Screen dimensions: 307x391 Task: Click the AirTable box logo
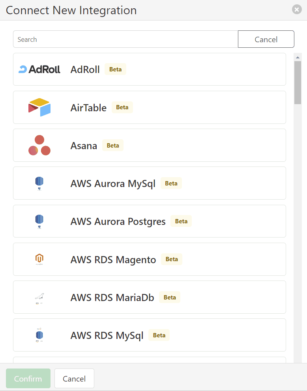tap(39, 107)
